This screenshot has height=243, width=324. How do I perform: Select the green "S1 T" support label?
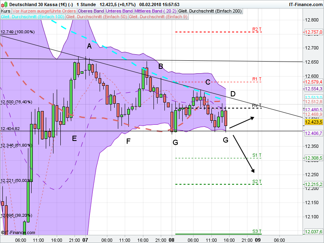tap(256, 154)
